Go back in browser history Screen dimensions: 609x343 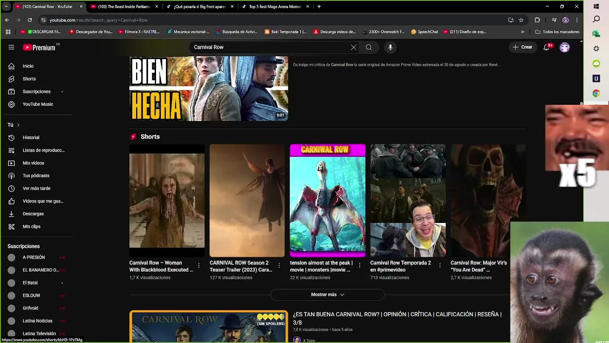point(7,20)
